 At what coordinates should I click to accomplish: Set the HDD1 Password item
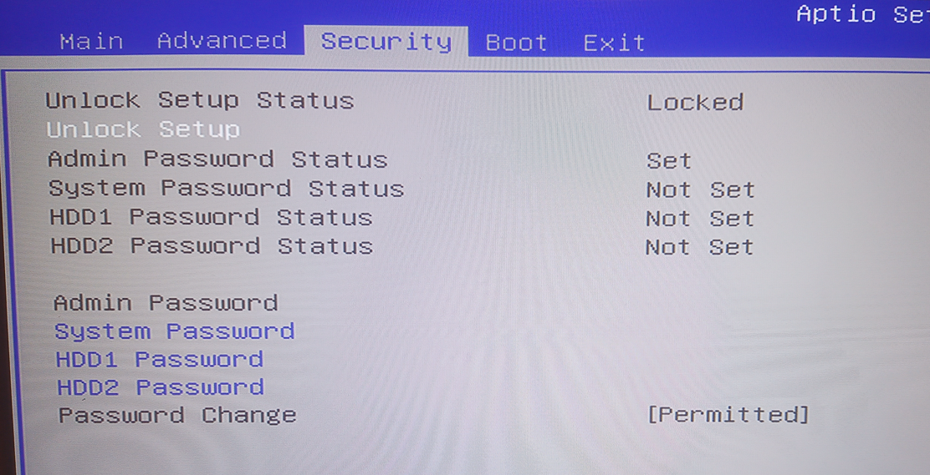click(x=159, y=360)
